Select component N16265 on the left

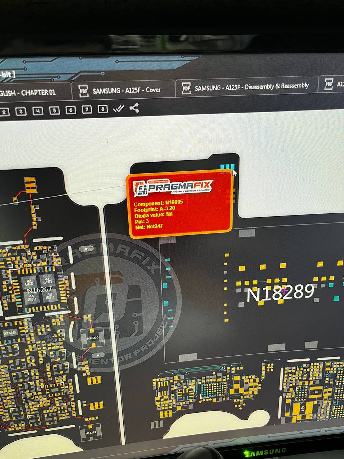click(10, 333)
